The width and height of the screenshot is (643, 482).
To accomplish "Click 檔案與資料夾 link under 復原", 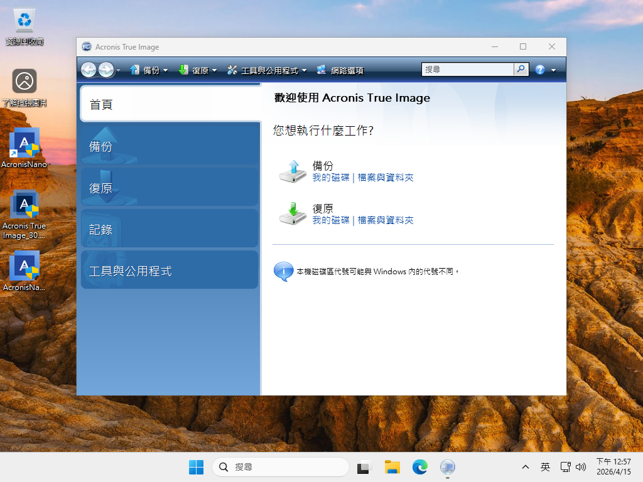I will 386,220.
